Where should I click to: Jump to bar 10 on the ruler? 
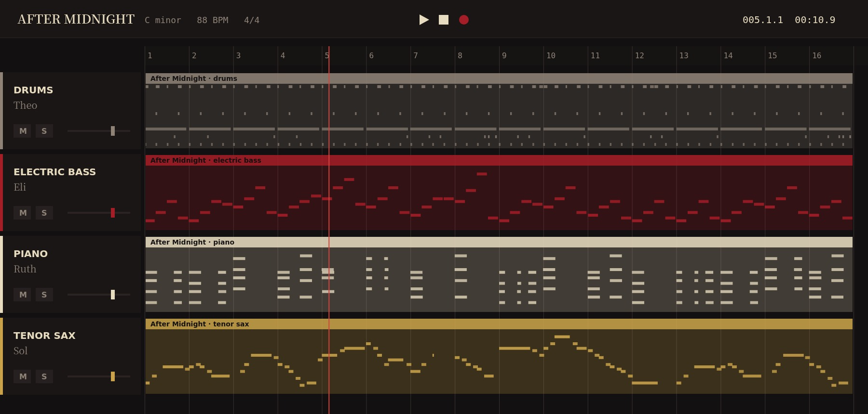pos(551,56)
